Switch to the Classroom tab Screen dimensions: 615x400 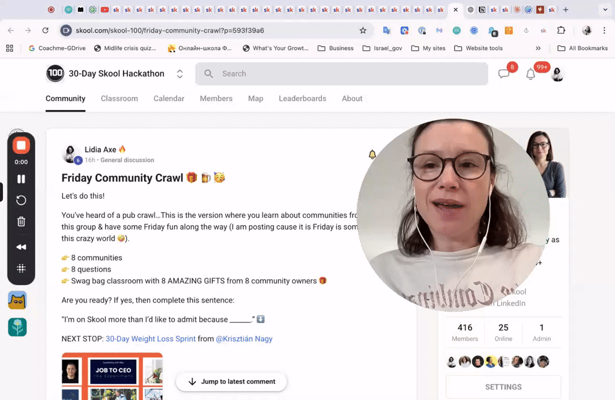point(119,98)
